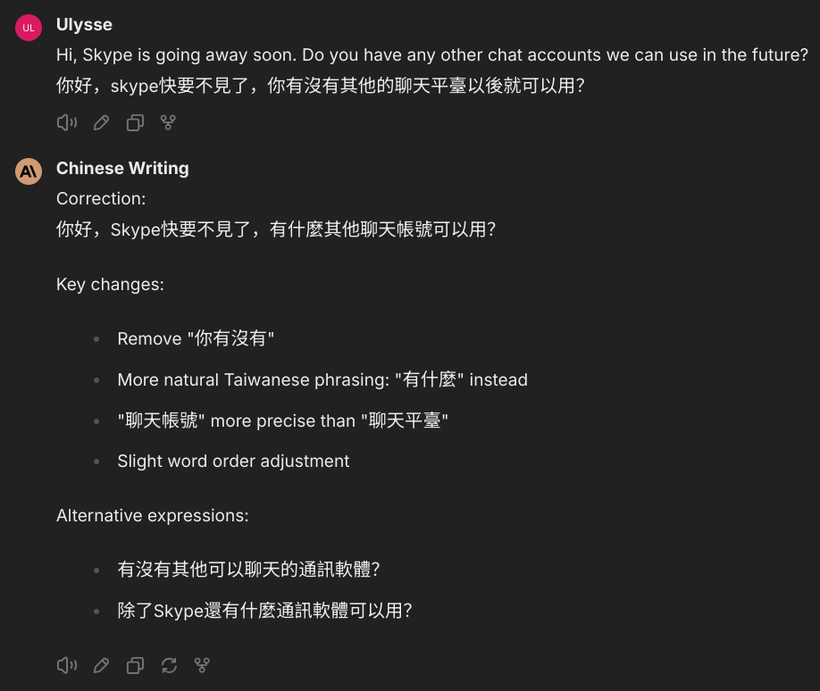Image resolution: width=820 pixels, height=691 pixels.
Task: Click pencil edit icon under Ulysse's message
Action: point(101,123)
